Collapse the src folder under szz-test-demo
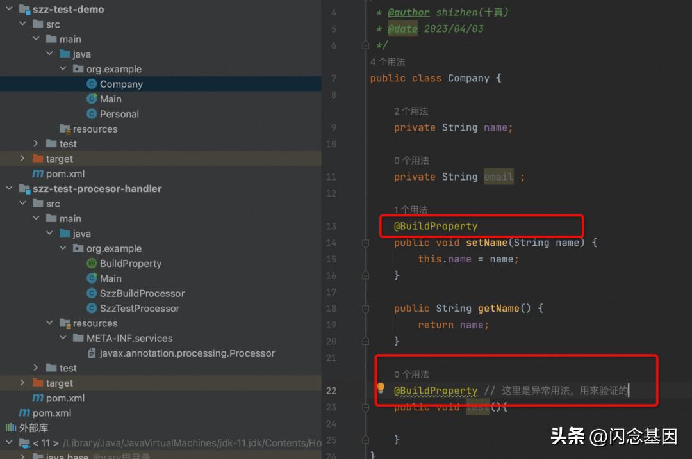The height and width of the screenshot is (459, 692). click(x=24, y=24)
